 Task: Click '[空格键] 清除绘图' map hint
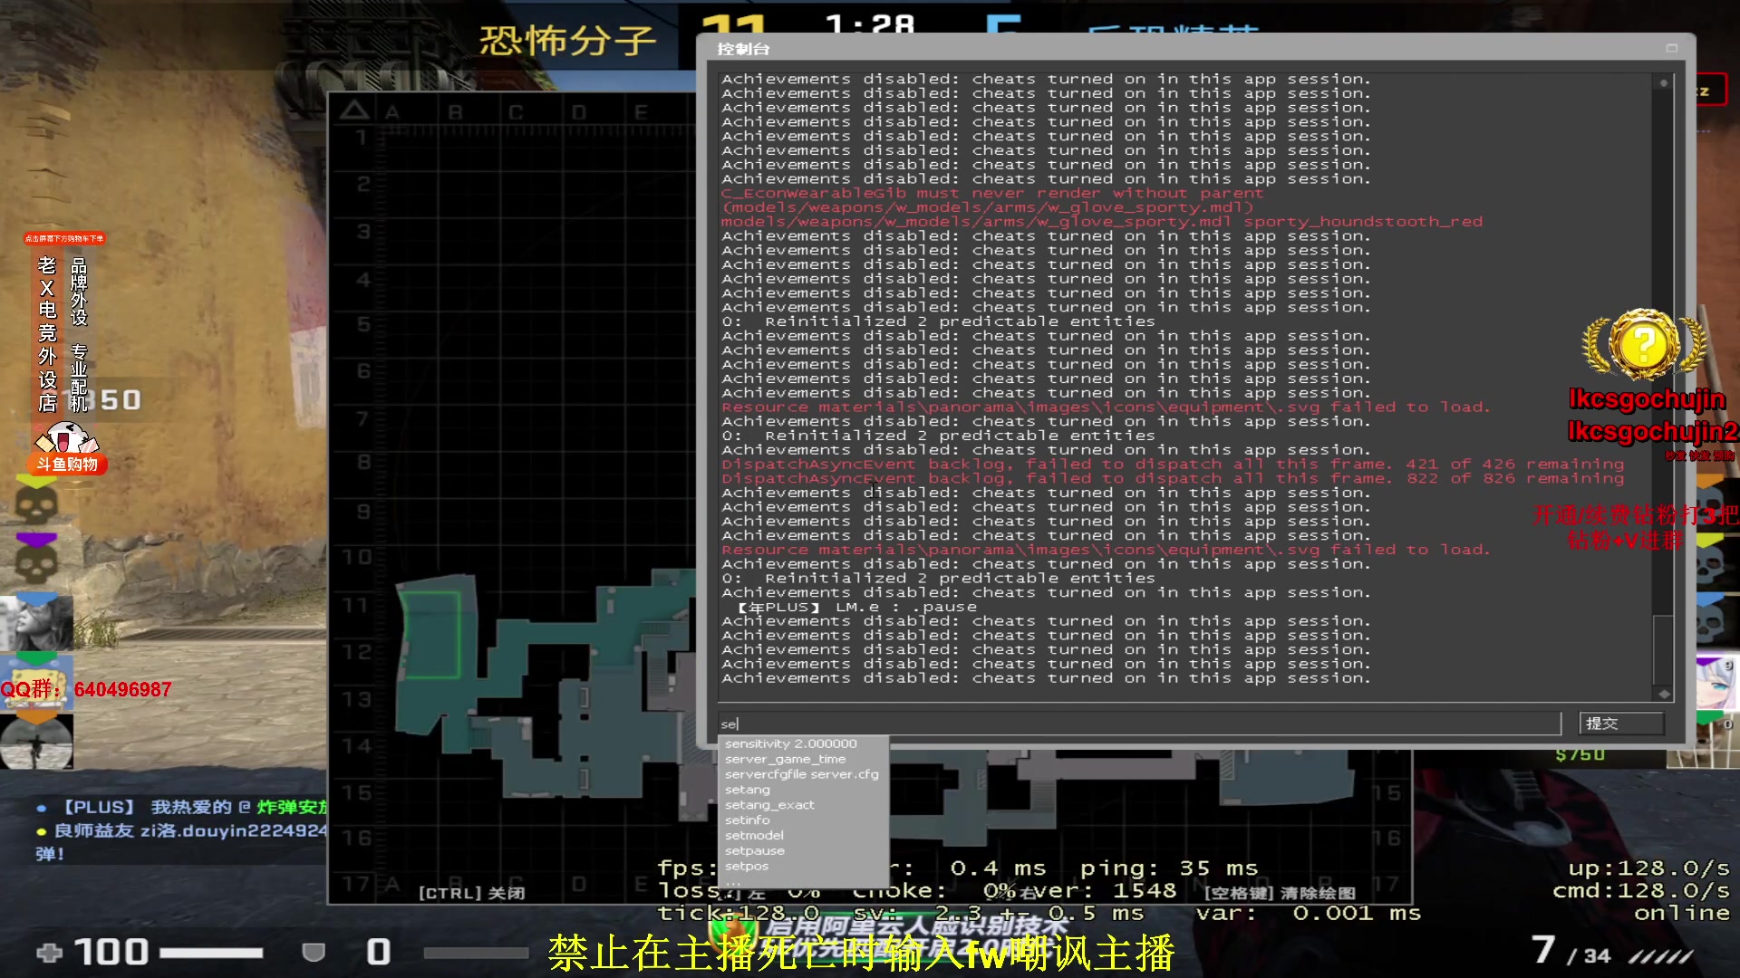1282,894
